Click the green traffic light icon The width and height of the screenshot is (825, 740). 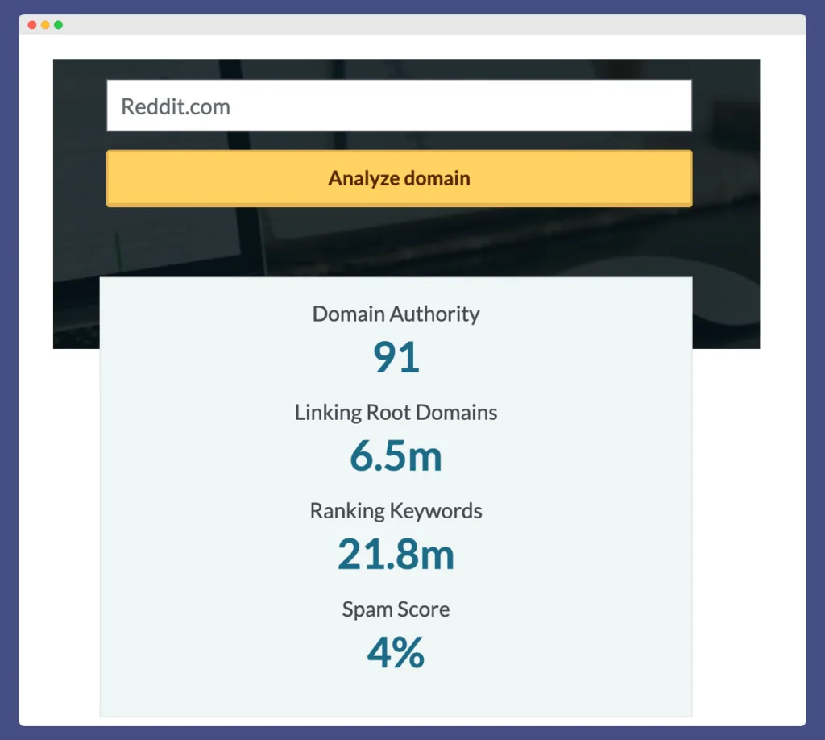[x=59, y=25]
